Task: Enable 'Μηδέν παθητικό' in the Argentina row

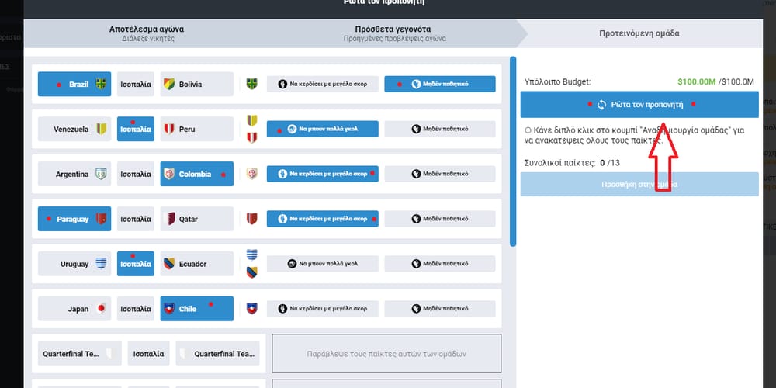Action: 440,174
